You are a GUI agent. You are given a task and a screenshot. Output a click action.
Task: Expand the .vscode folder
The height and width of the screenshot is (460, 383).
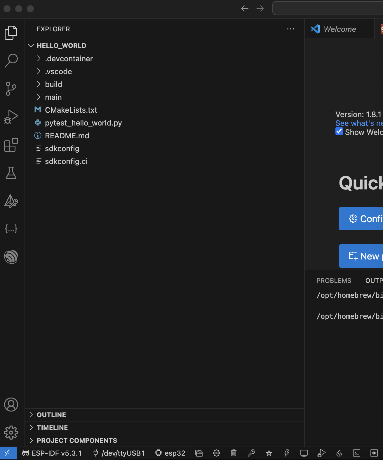(165, 72)
